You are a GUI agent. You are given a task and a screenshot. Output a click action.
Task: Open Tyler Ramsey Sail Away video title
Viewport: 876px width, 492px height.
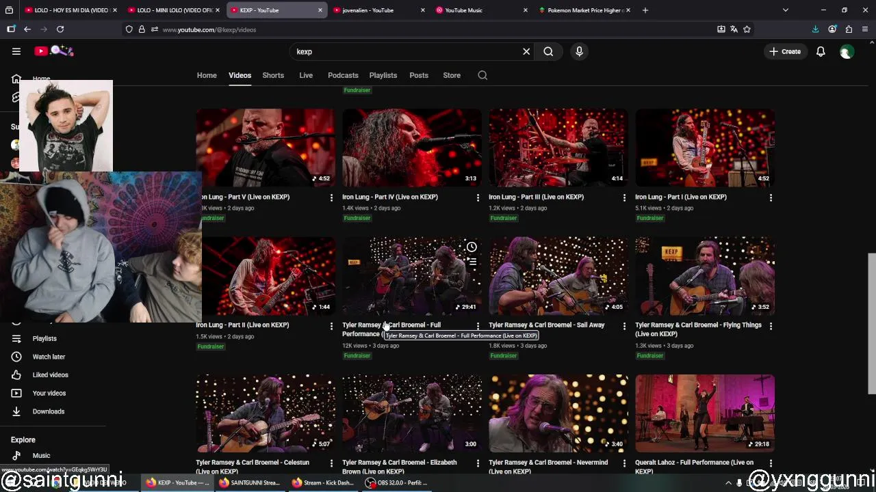click(547, 325)
